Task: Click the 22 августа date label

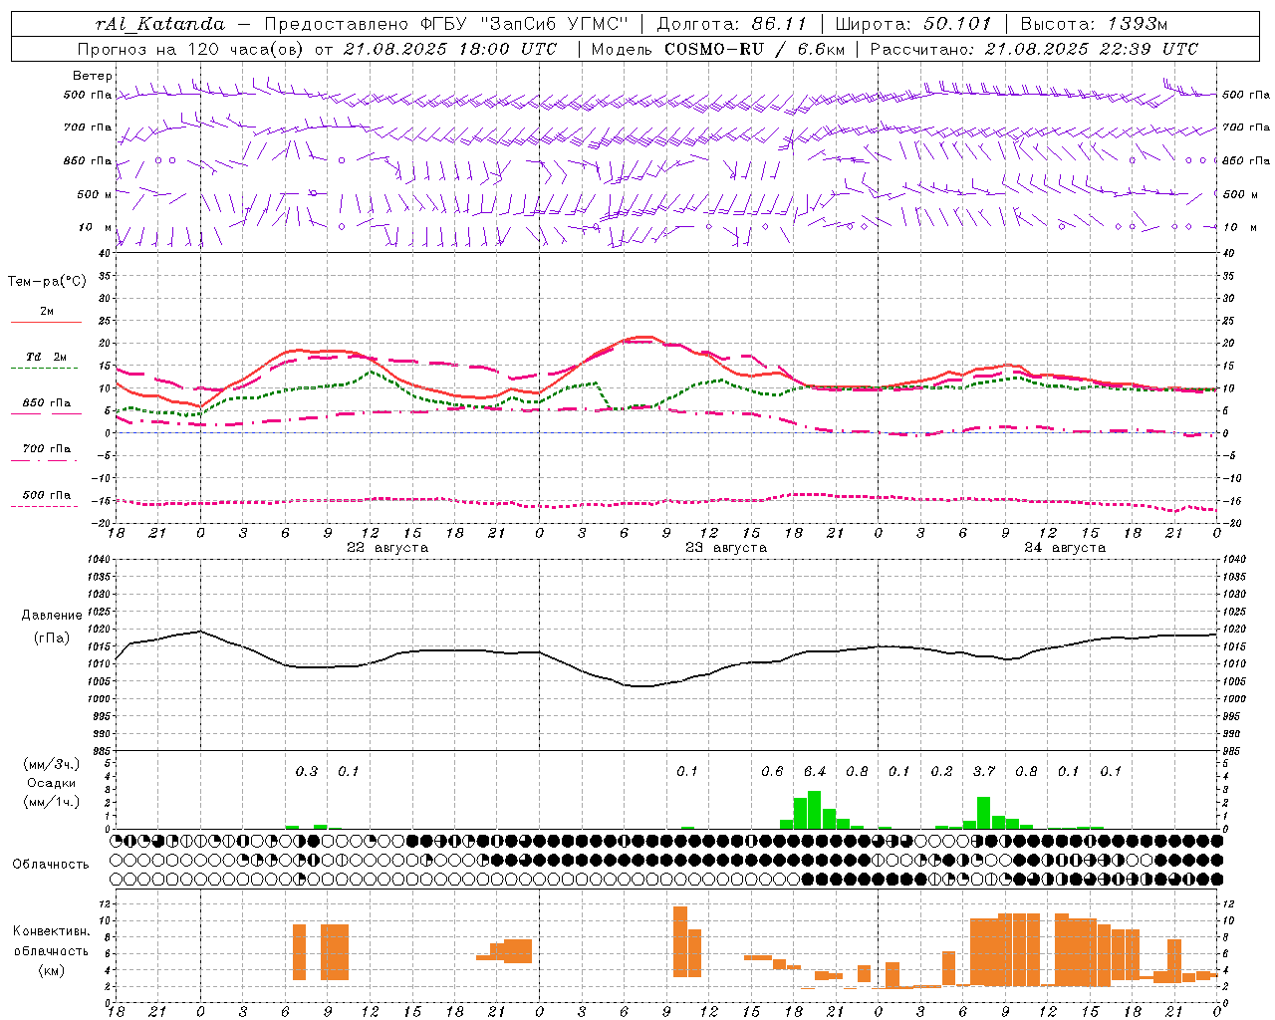Action: click(x=387, y=548)
